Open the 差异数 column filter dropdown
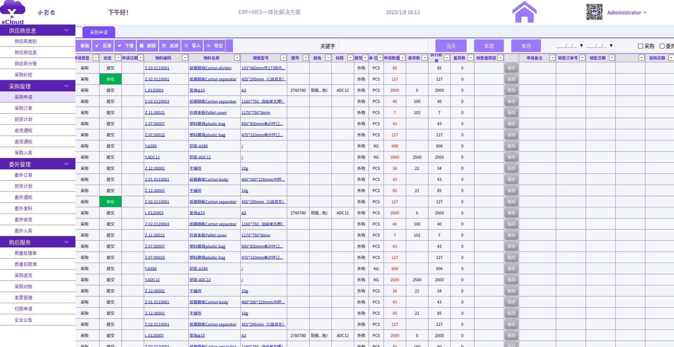The height and width of the screenshot is (347, 674). click(471, 58)
